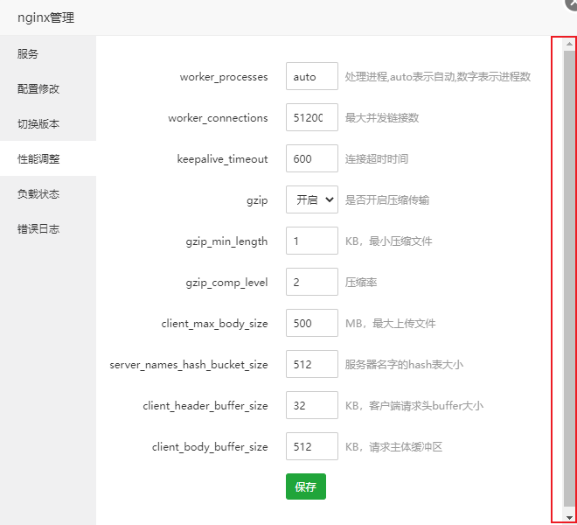Image resolution: width=577 pixels, height=525 pixels.
Task: Open the gzip 开启 dropdown
Action: [312, 199]
